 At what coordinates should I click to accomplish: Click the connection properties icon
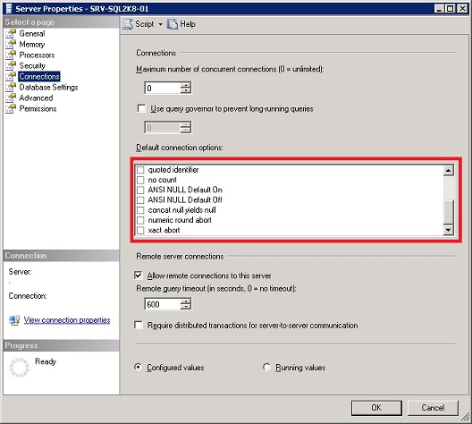coord(14,320)
